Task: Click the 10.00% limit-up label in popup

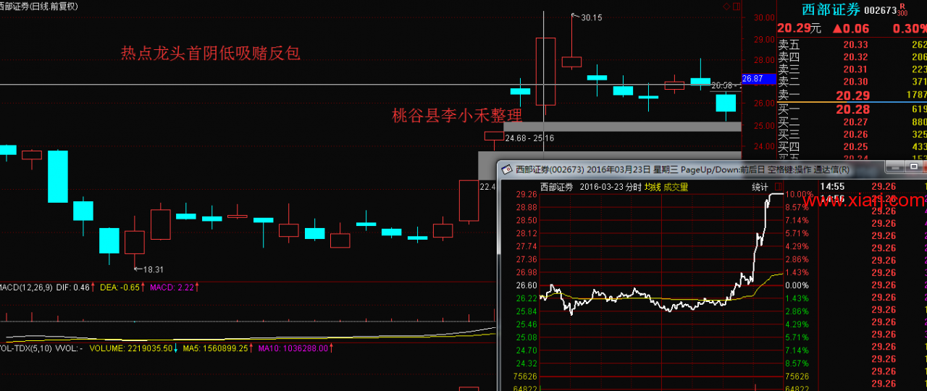Action: point(800,194)
